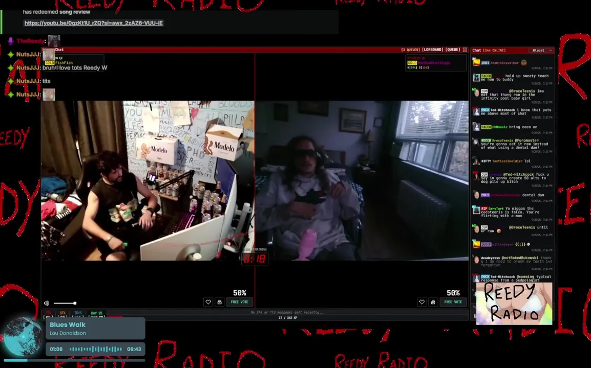Click the microphone icon beside TheReedy
Viewport: 591px width, 368px height.
pos(11,41)
